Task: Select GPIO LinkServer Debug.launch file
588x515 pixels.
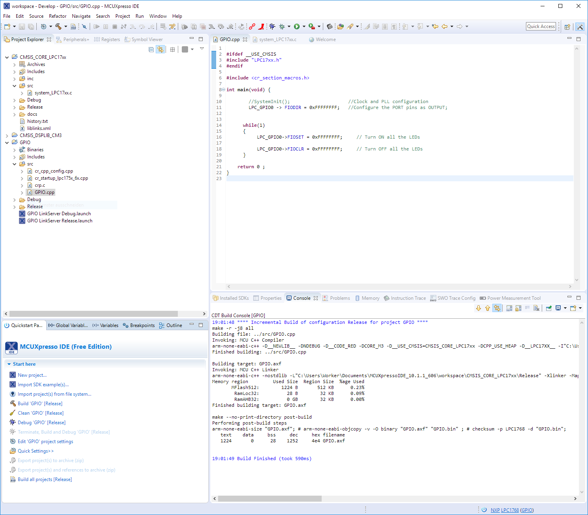Action: point(59,214)
